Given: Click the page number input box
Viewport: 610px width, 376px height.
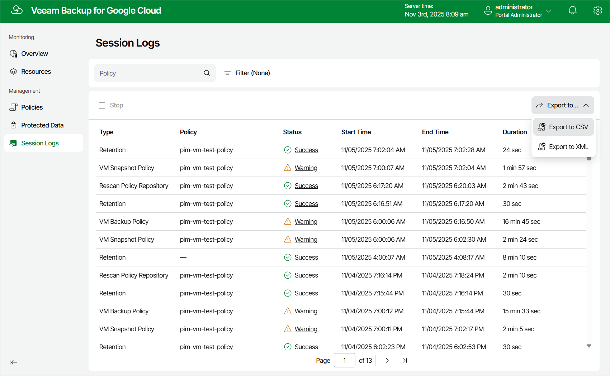Looking at the screenshot, I should click(x=345, y=360).
